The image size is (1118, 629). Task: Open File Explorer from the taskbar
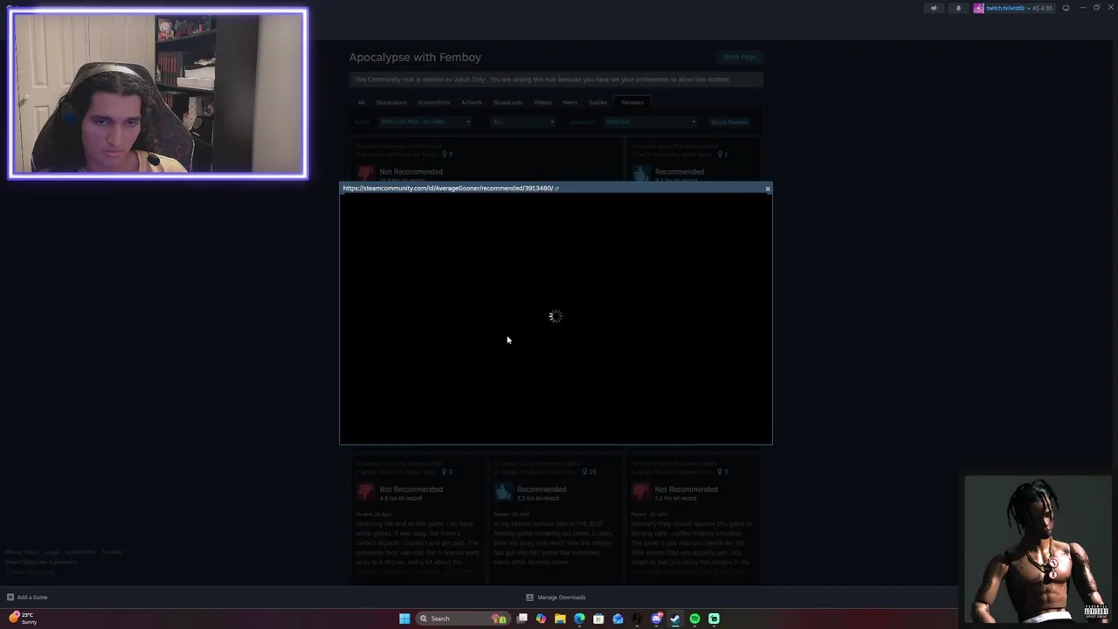click(560, 619)
